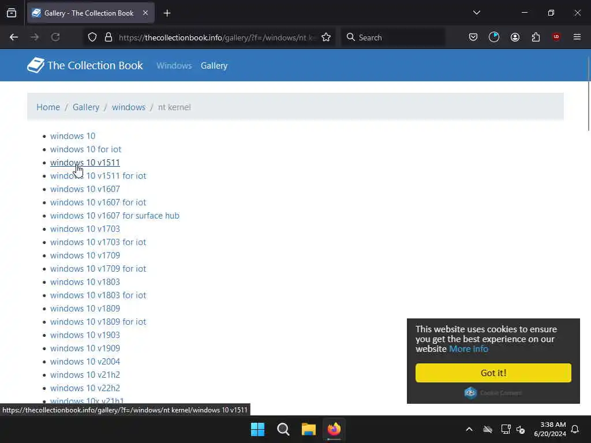Viewport: 591px width, 443px height.
Task: Open windows 10 v1809 for iot
Action: (x=98, y=322)
